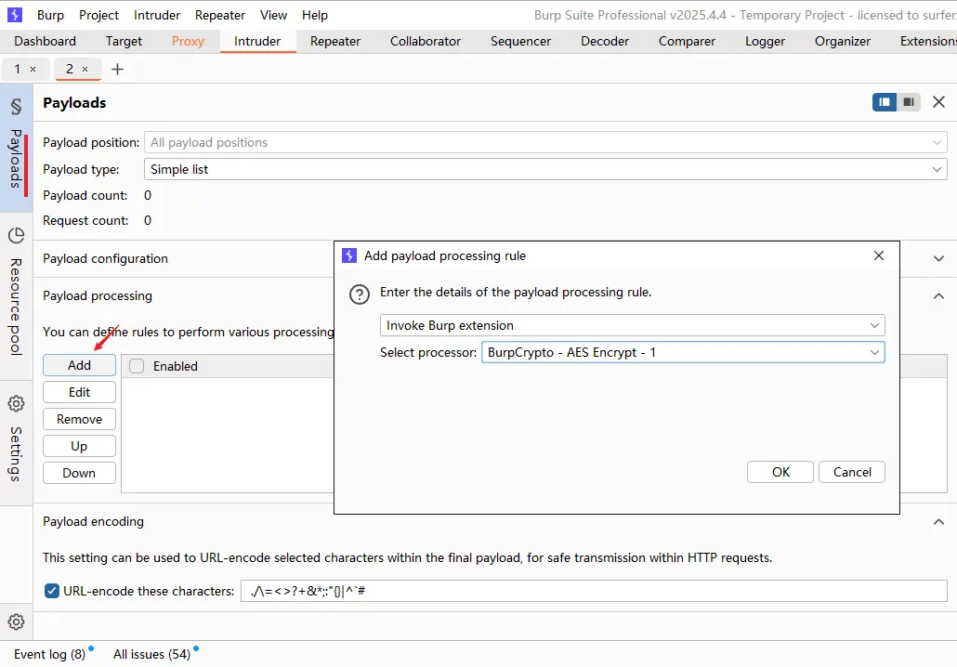Select the Intruder main tab
The height and width of the screenshot is (667, 957).
tap(257, 41)
